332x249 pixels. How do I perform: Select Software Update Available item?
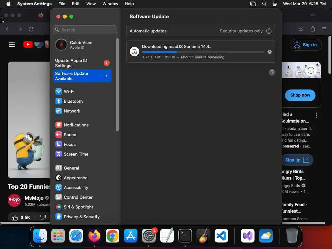point(82,76)
